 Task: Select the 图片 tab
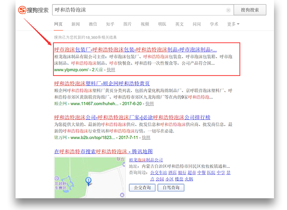tap(127, 24)
